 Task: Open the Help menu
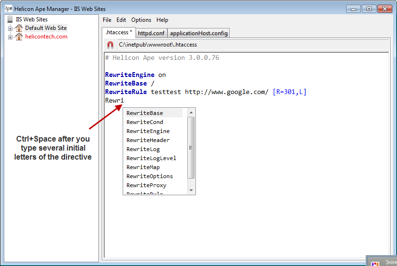click(162, 20)
